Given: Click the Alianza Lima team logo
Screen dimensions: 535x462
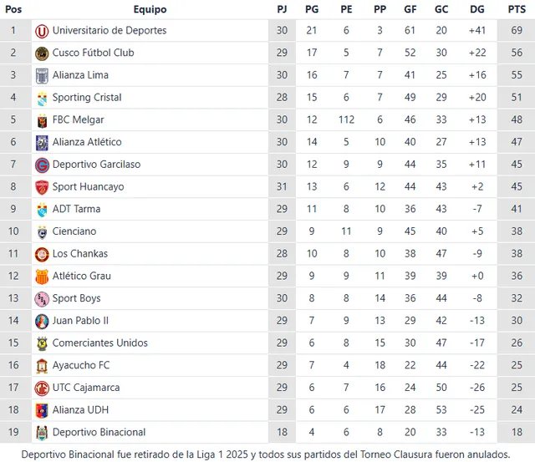Looking at the screenshot, I should point(42,76).
